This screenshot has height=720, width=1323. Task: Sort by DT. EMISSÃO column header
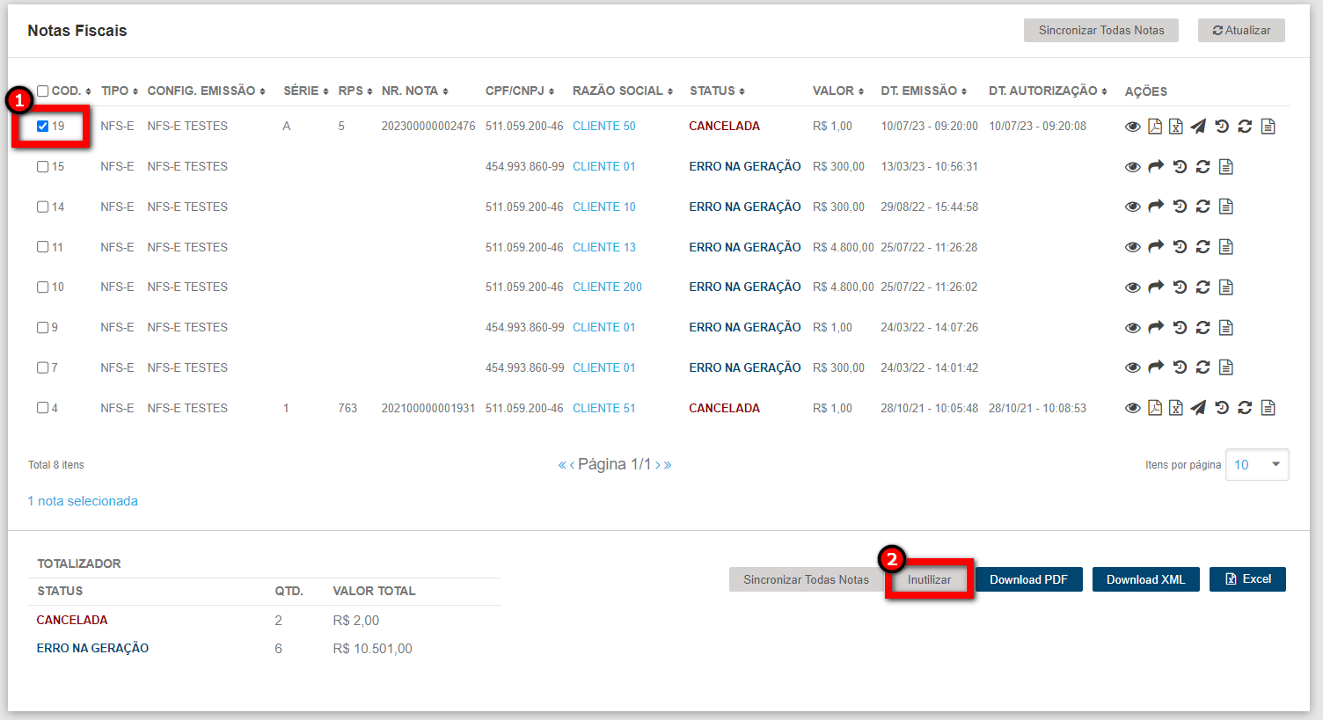pyautogui.click(x=923, y=91)
